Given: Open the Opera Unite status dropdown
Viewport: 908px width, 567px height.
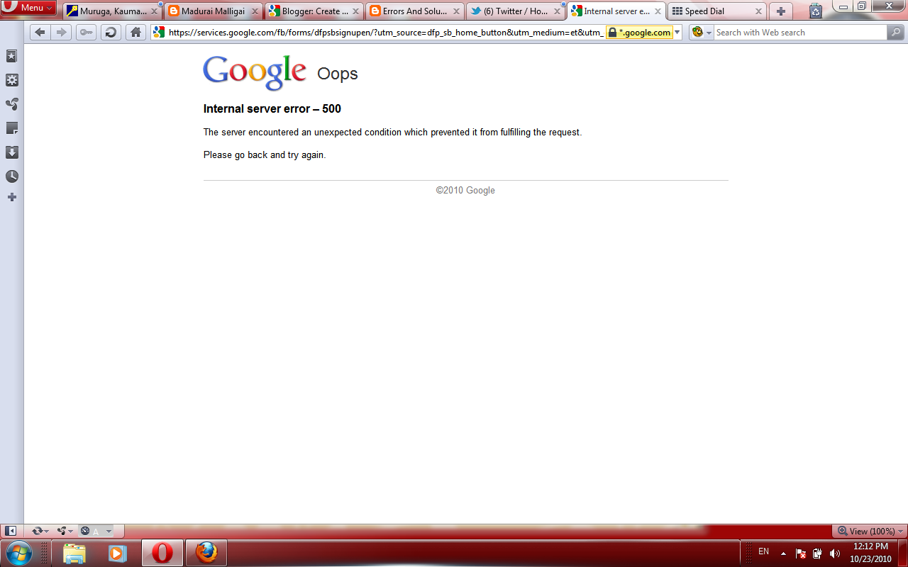Looking at the screenshot, I should click(x=65, y=531).
